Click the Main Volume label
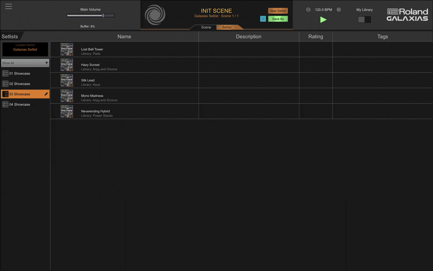 (x=90, y=10)
